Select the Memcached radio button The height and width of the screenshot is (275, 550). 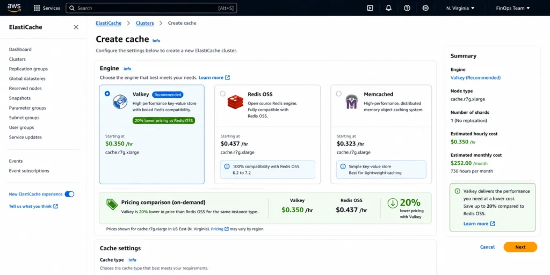pos(338,93)
